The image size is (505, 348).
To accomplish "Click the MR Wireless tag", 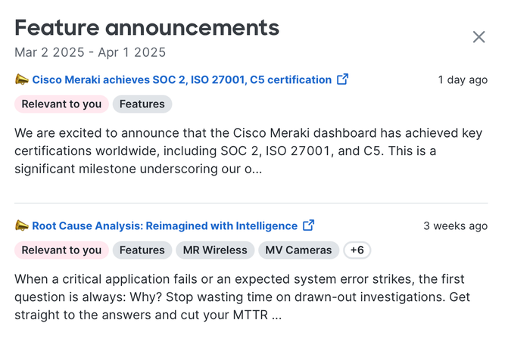I will click(x=215, y=250).
